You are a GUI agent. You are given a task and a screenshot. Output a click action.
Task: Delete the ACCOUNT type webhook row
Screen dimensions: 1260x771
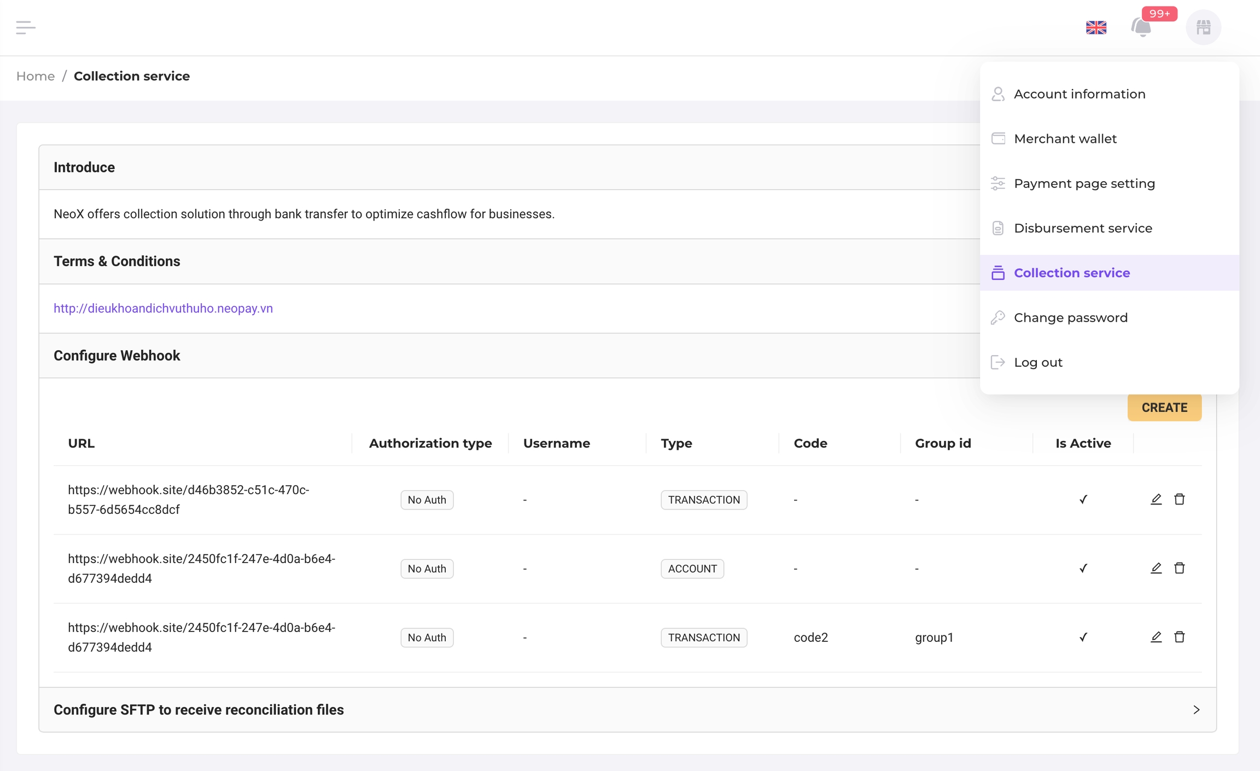click(x=1179, y=568)
